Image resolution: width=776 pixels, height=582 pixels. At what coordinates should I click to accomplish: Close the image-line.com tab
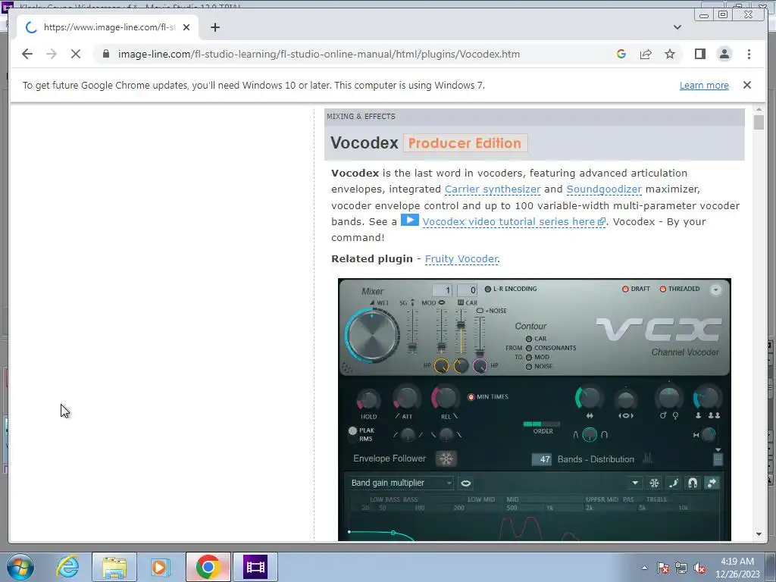pos(186,27)
